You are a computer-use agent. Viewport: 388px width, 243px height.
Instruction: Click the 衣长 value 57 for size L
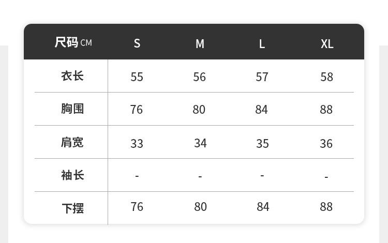[x=262, y=77]
